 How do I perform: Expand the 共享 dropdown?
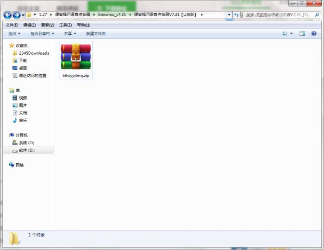(x=70, y=33)
